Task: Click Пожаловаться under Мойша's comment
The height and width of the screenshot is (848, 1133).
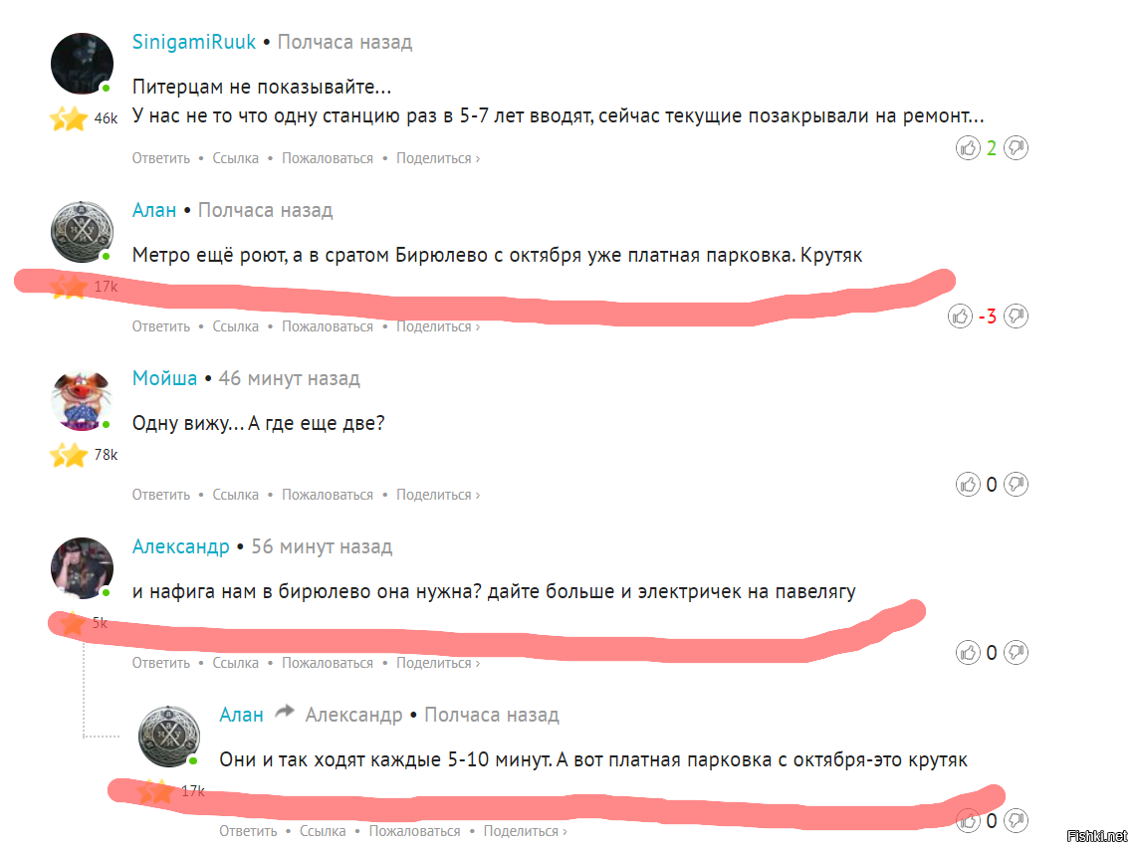Action: tap(328, 495)
